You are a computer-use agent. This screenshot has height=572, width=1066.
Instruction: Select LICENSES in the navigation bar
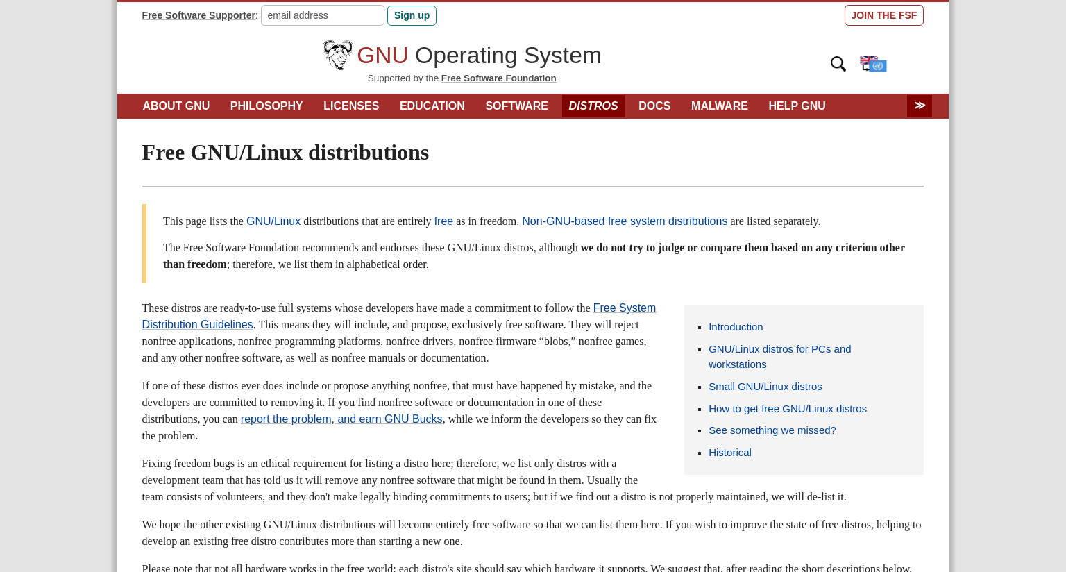click(x=351, y=106)
